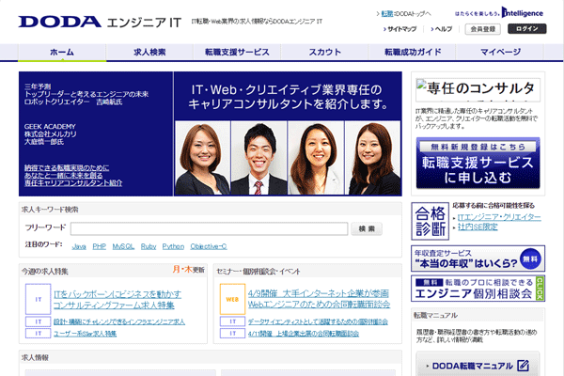
Task: Click the 無料 circle badge on salary banner
Action: pos(530,258)
